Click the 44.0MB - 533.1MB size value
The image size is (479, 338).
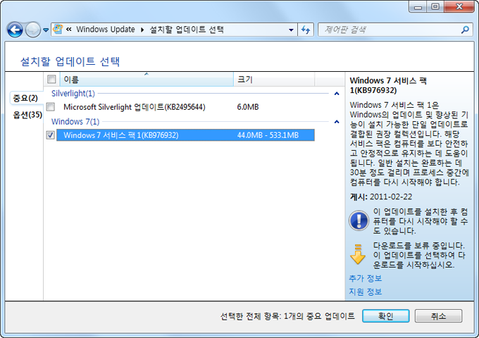click(268, 135)
